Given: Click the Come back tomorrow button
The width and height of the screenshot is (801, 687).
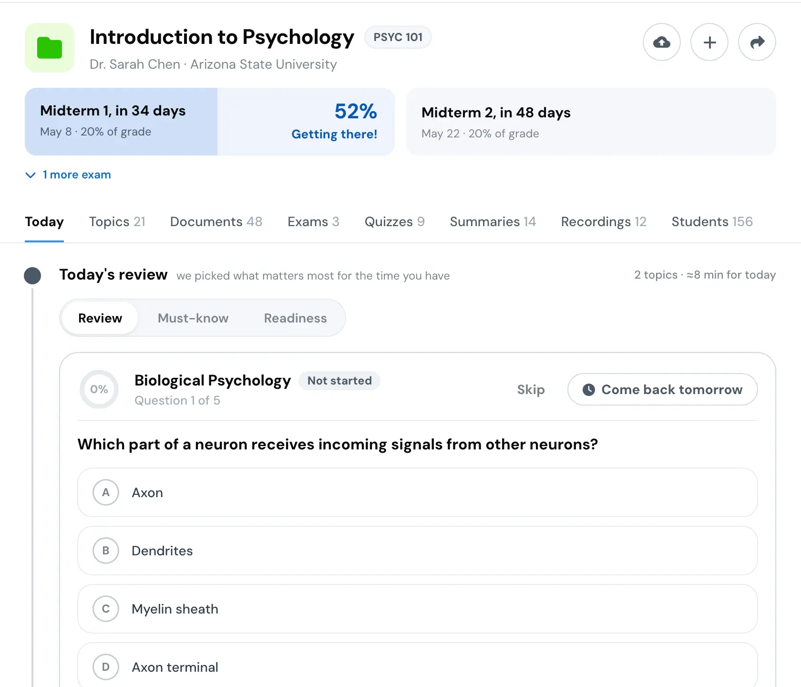Looking at the screenshot, I should coord(662,389).
